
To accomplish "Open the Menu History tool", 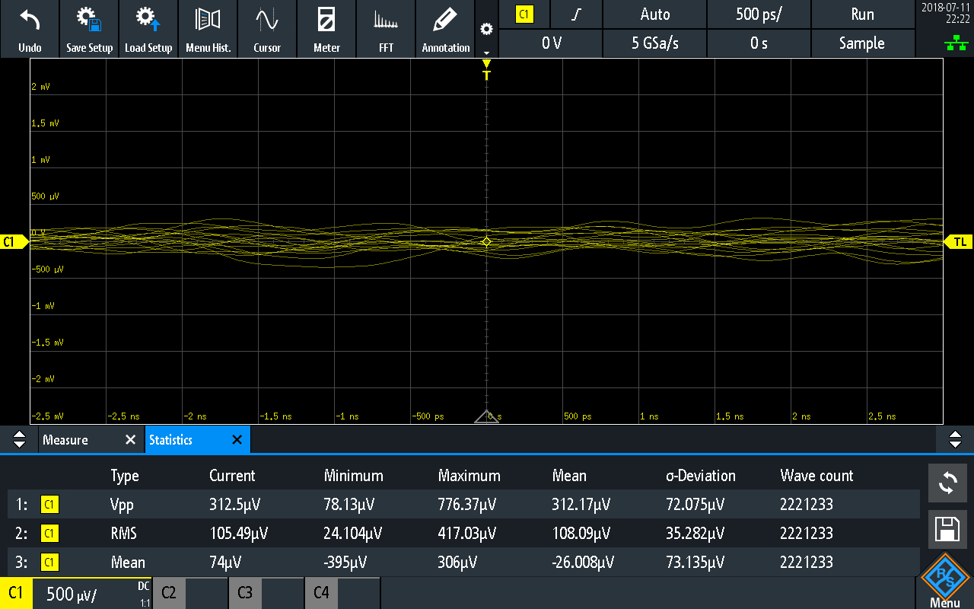I will (208, 29).
